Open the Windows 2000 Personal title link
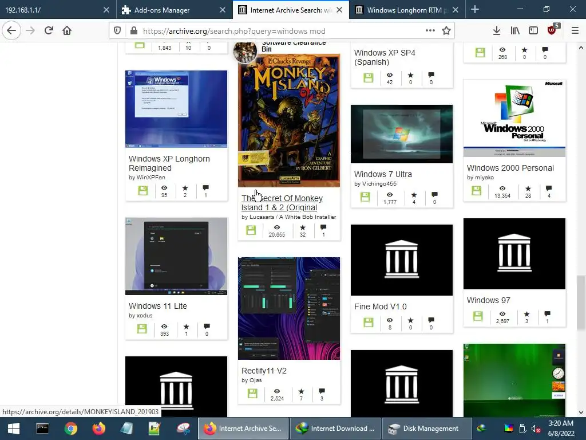Image resolution: width=586 pixels, height=440 pixels. tap(510, 168)
